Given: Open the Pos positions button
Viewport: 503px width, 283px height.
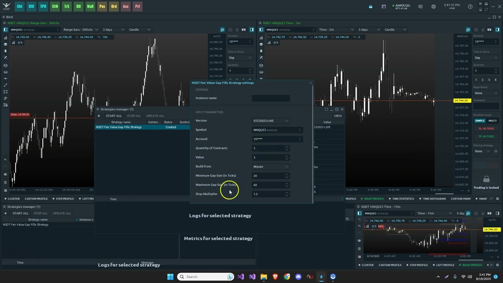Looking at the screenshot, I should click(x=102, y=6).
